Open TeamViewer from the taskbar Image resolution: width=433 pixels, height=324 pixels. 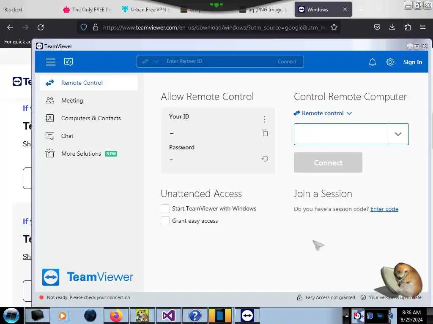[247, 316]
